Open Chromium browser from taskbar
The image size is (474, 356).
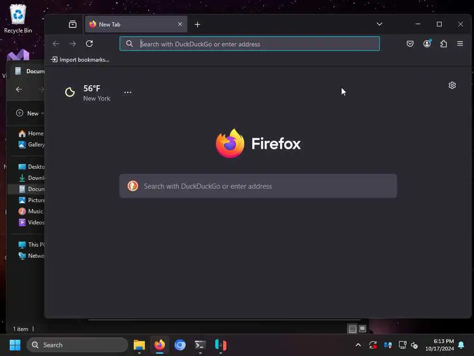[x=180, y=345]
